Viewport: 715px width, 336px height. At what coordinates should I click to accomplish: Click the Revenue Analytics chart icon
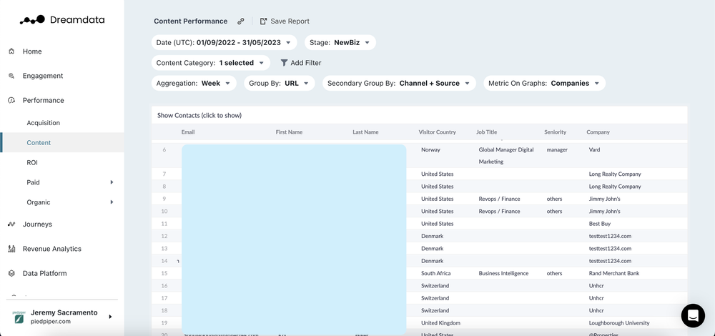12,249
